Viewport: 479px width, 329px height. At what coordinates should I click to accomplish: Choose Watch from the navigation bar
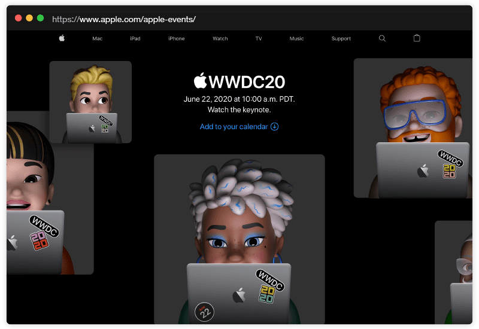coord(220,39)
